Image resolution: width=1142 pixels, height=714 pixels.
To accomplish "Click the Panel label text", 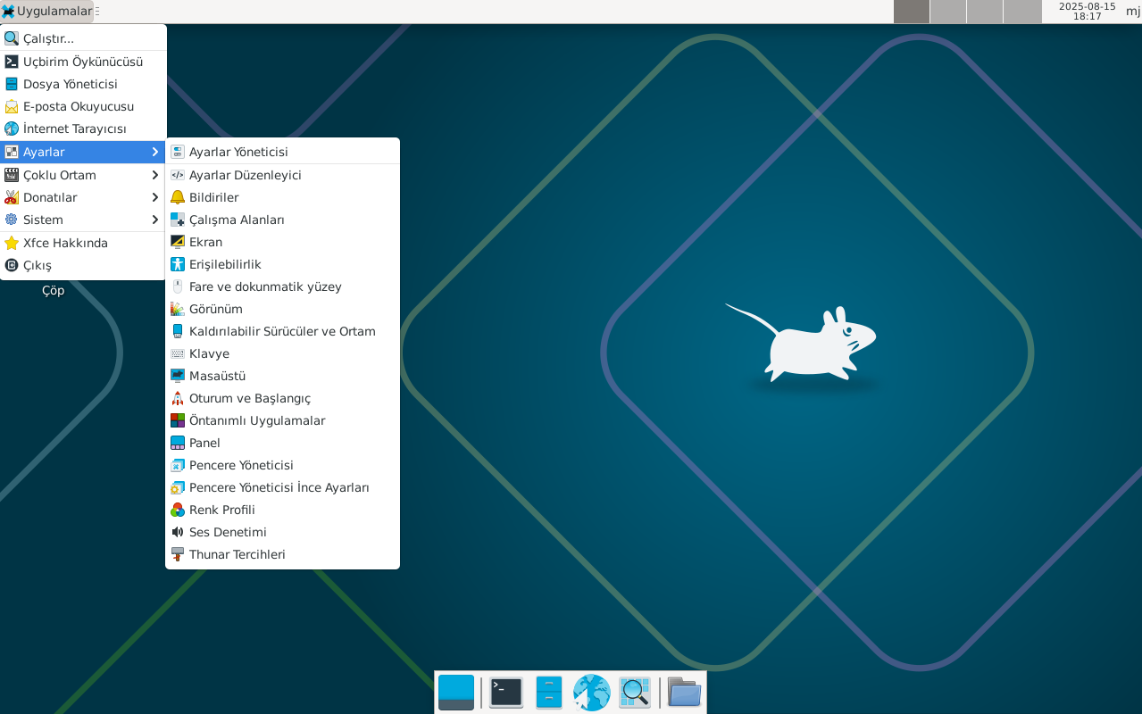I will tap(204, 443).
